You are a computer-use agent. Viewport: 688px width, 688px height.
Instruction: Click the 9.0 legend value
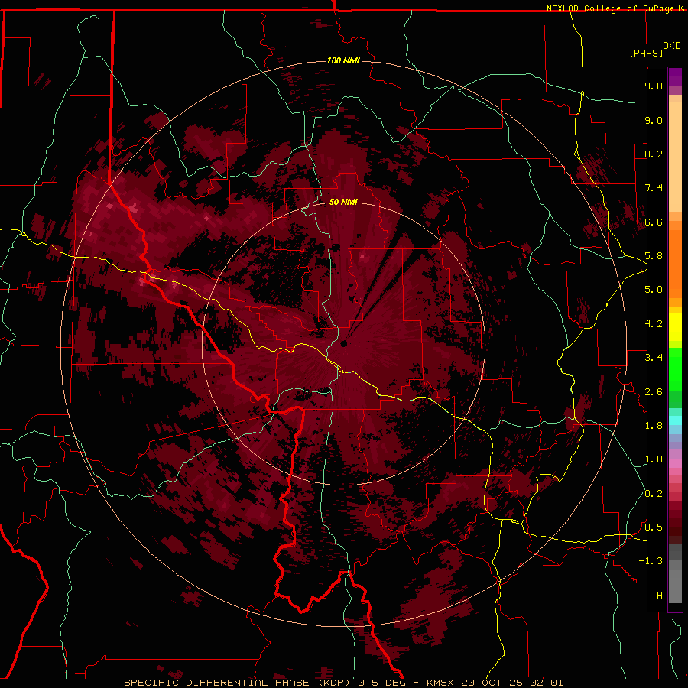pyautogui.click(x=654, y=120)
